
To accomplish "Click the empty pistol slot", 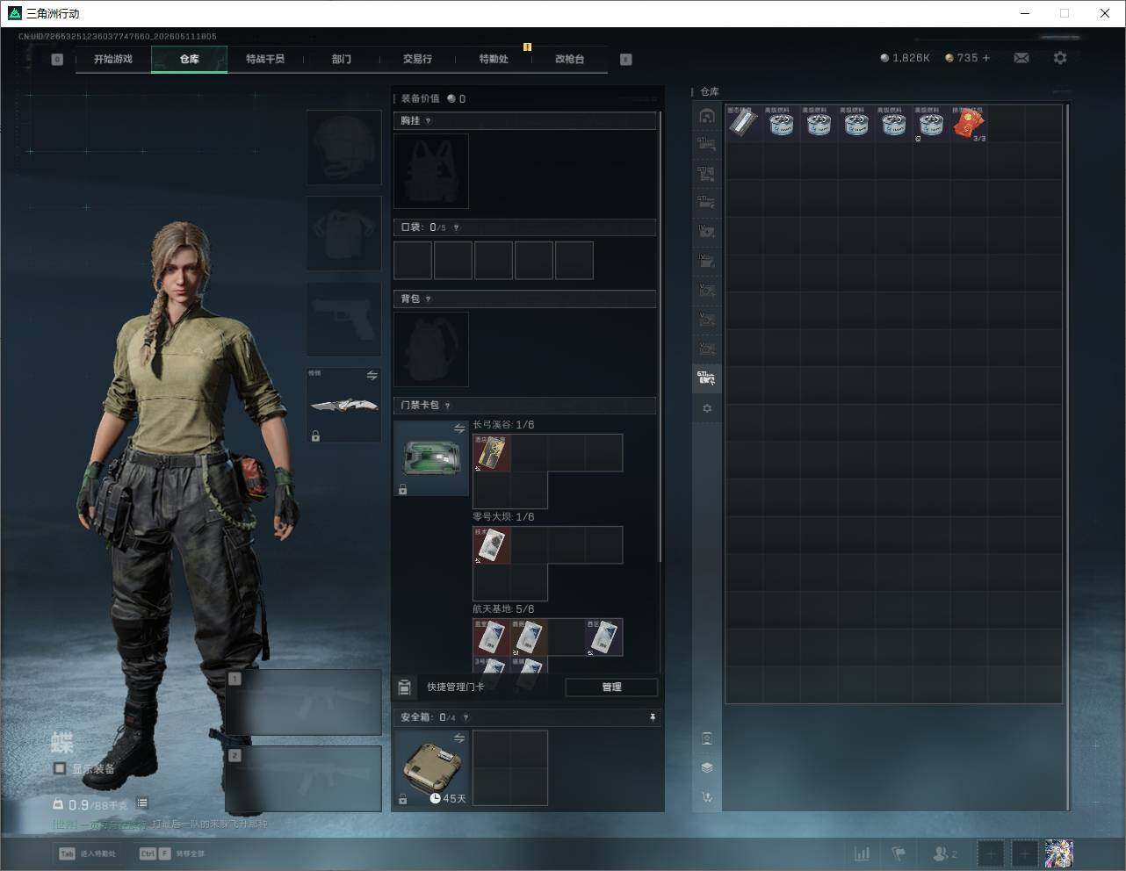I will (343, 319).
